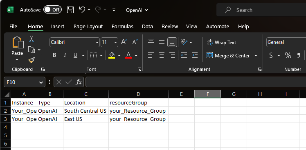Expand the Paste options arrow
Image resolution: width=306 pixels, height=150 pixels.
pos(17,59)
